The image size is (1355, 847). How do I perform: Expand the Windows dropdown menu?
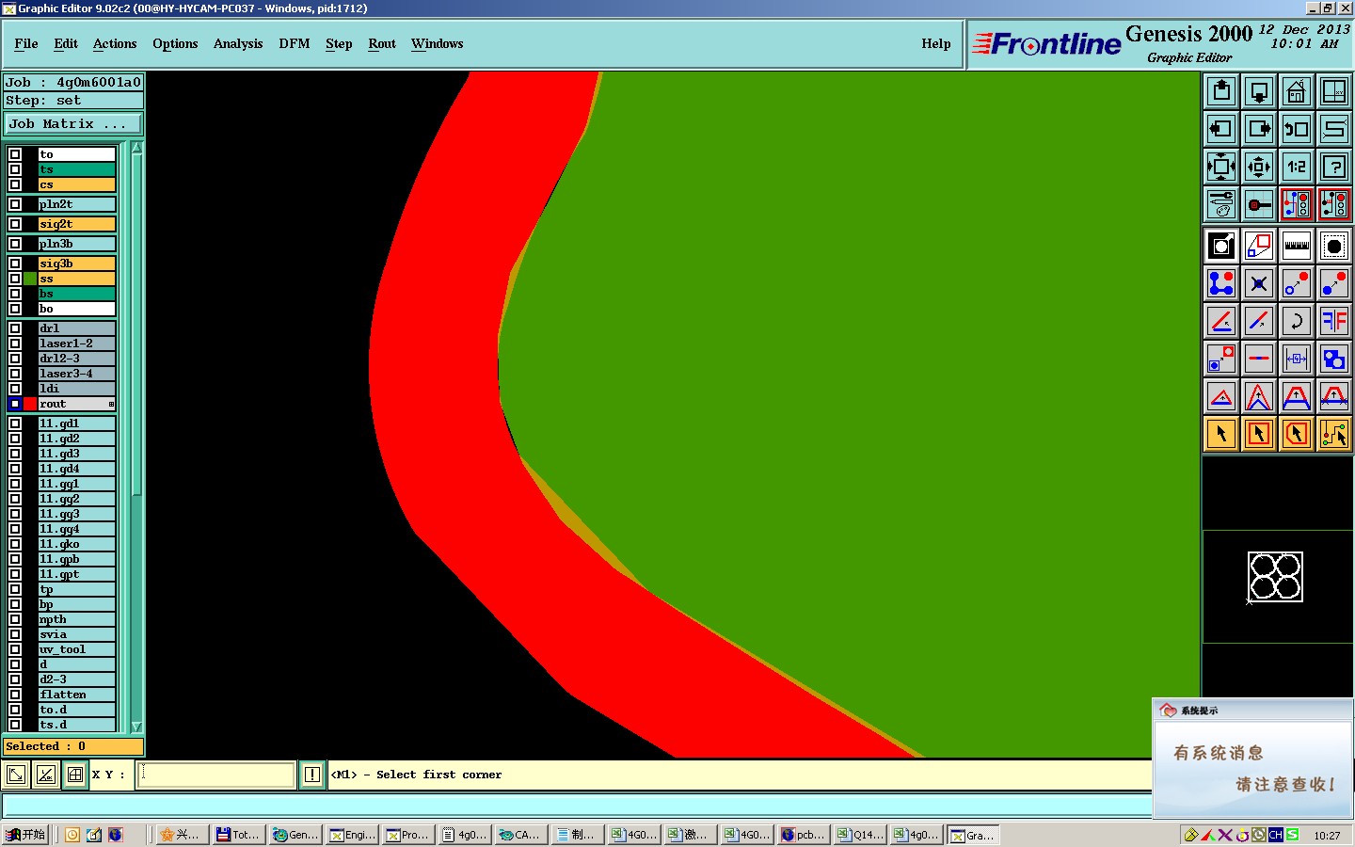(x=438, y=43)
